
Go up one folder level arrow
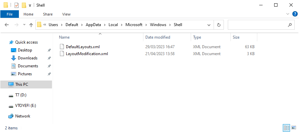[x=31, y=25]
